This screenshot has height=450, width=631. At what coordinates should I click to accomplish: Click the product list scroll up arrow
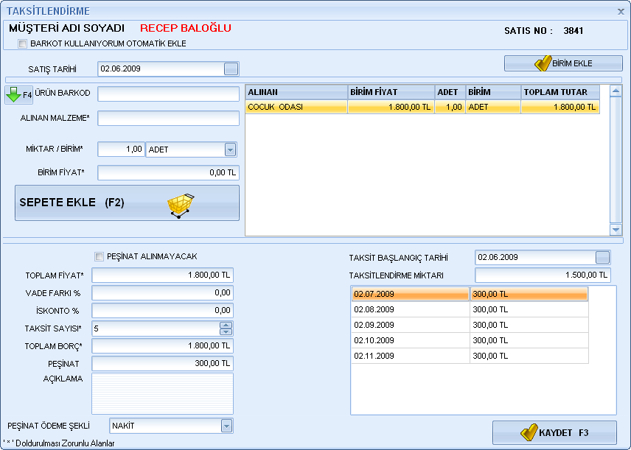coord(616,91)
